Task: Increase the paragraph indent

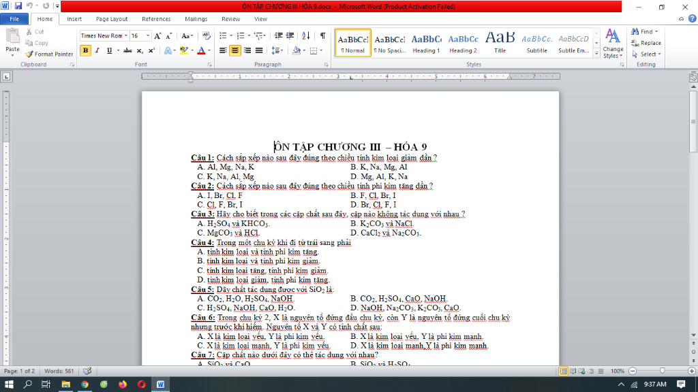Action: coord(290,35)
